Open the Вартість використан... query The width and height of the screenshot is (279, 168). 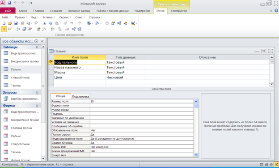(x=25, y=99)
